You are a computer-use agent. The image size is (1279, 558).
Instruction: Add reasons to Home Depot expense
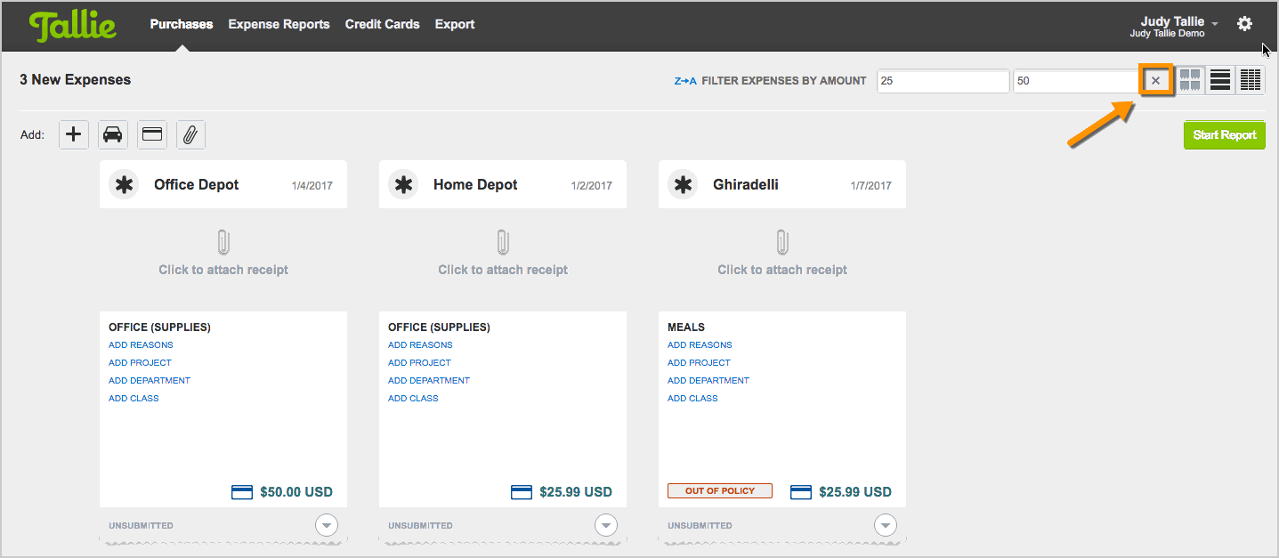pyautogui.click(x=420, y=345)
